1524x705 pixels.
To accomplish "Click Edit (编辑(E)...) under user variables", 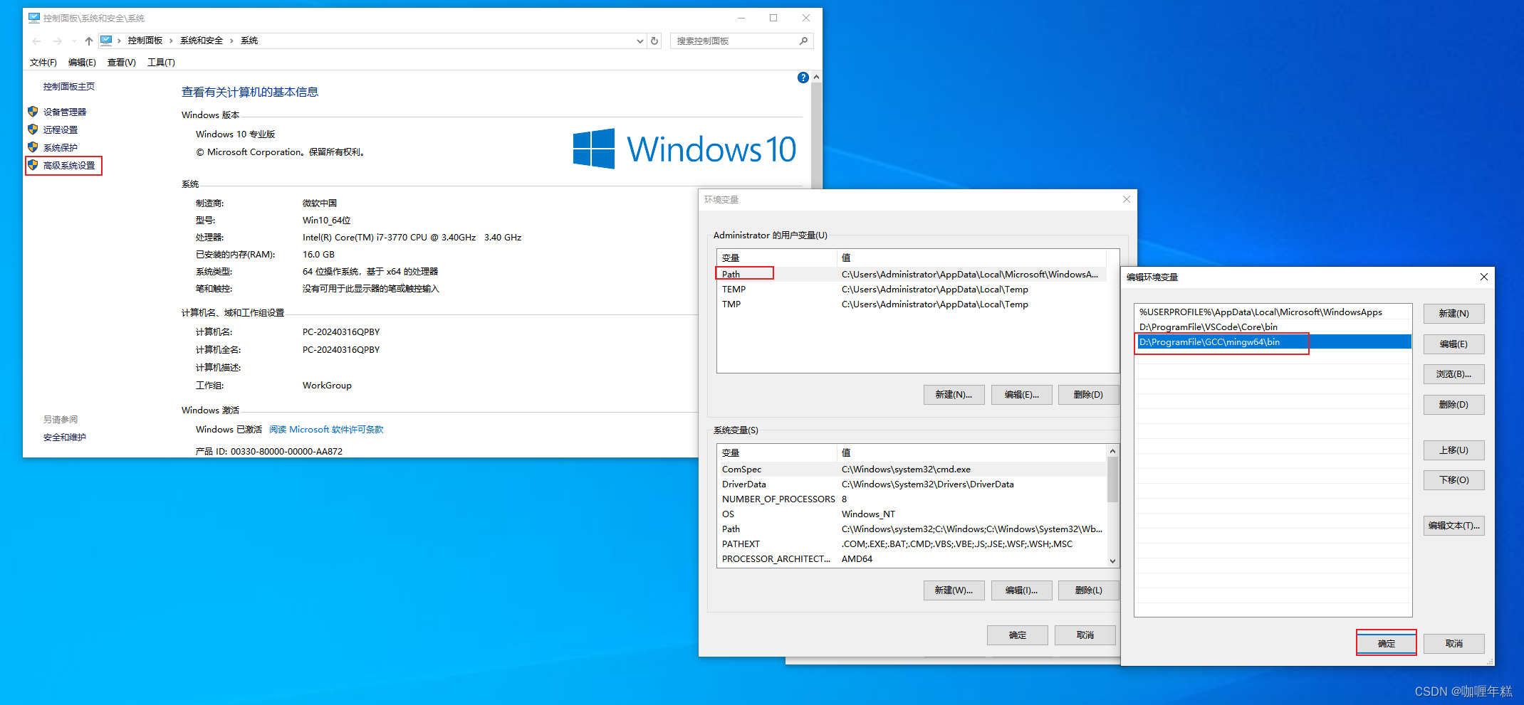I will click(x=1022, y=395).
